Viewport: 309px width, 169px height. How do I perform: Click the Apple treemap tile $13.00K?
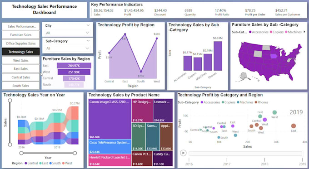pos(166,137)
